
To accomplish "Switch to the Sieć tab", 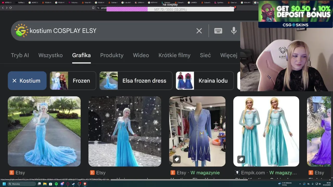I will click(x=205, y=55).
